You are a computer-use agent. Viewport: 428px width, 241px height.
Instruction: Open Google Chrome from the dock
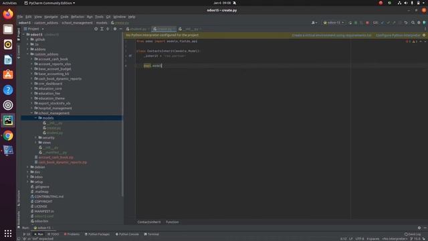[8, 135]
